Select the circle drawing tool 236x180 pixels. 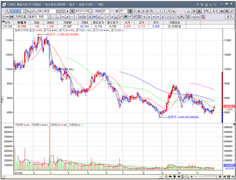(168, 17)
